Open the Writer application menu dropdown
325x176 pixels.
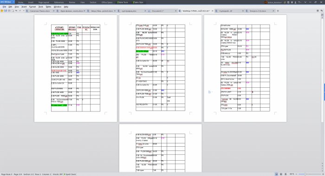coord(7,2)
